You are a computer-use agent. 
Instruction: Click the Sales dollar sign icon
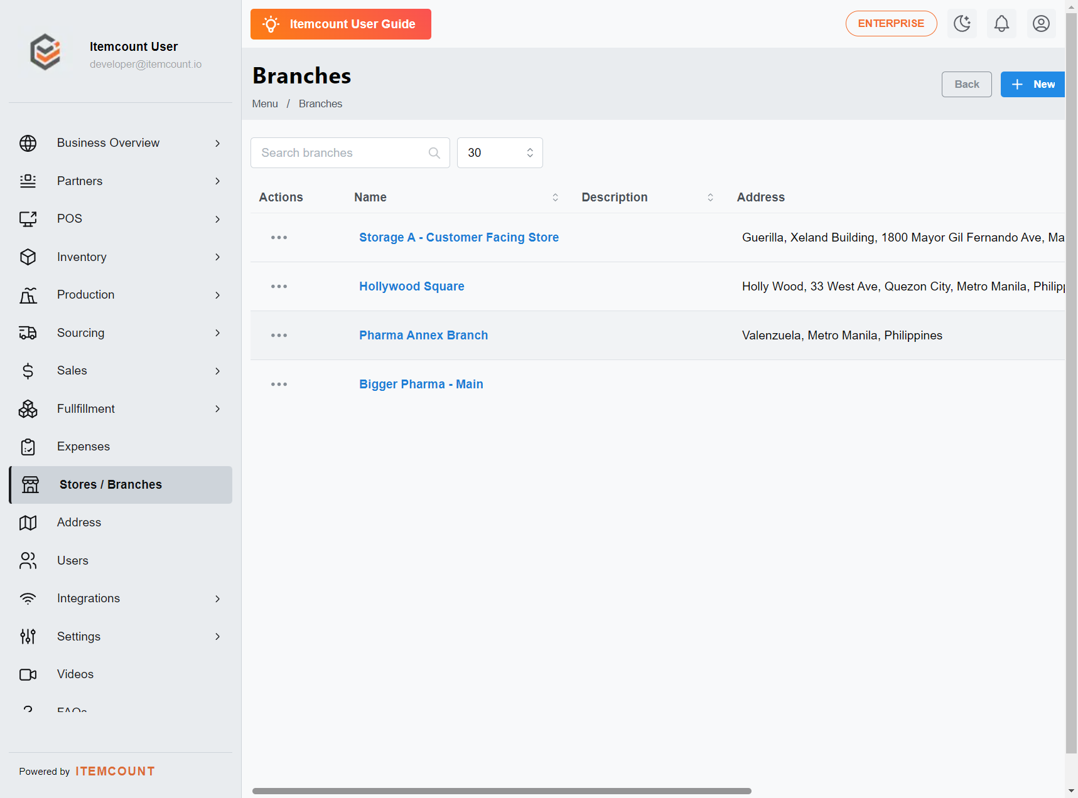tap(28, 371)
